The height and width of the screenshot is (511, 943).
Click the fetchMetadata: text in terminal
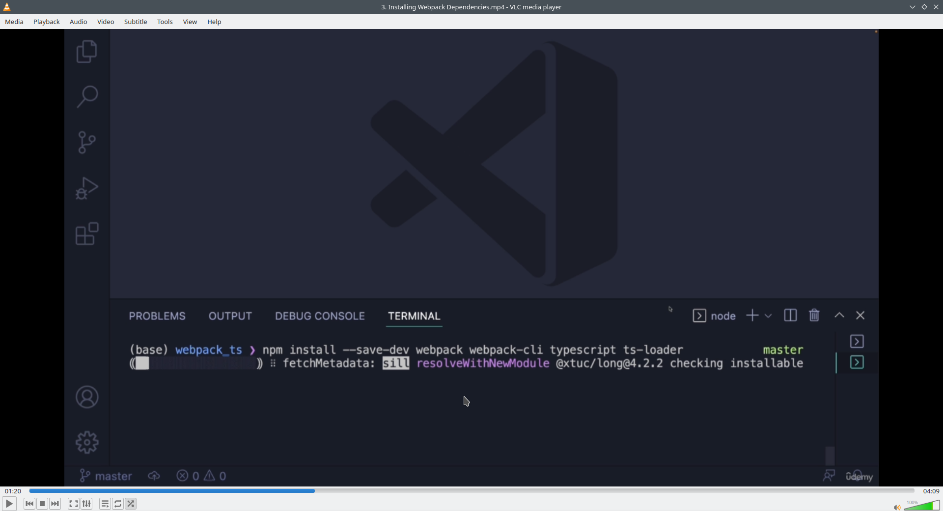pos(329,363)
